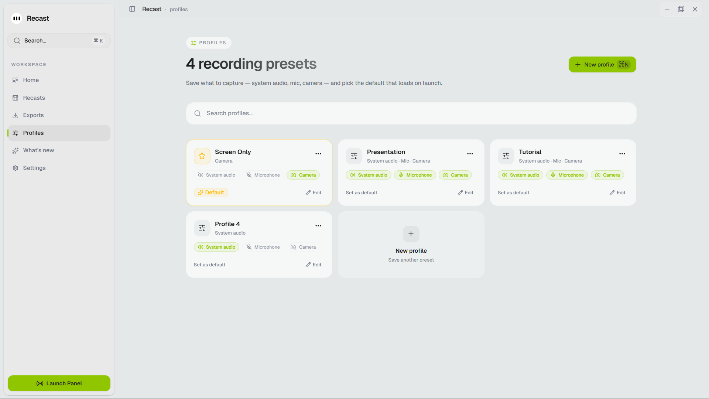Click the 'Save another preset' caption
The height and width of the screenshot is (399, 709).
coord(411,260)
